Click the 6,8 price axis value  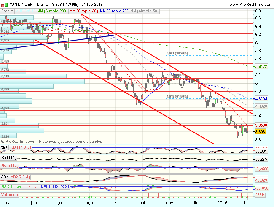tap(258, 11)
